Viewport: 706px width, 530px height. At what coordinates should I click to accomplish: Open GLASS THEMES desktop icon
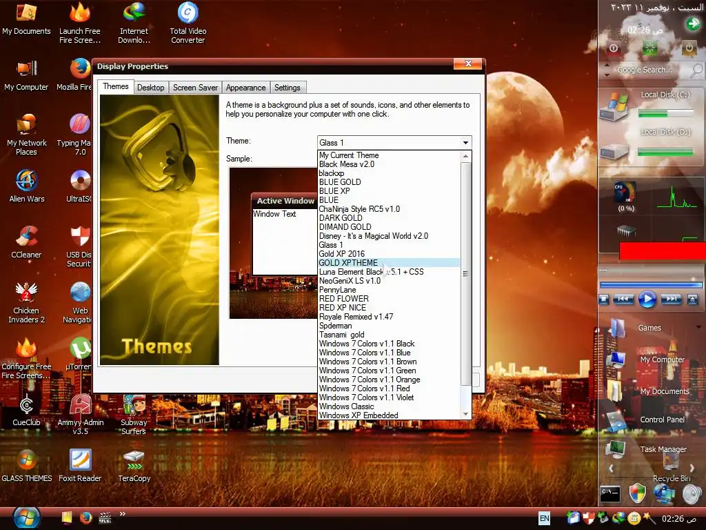pyautogui.click(x=27, y=466)
